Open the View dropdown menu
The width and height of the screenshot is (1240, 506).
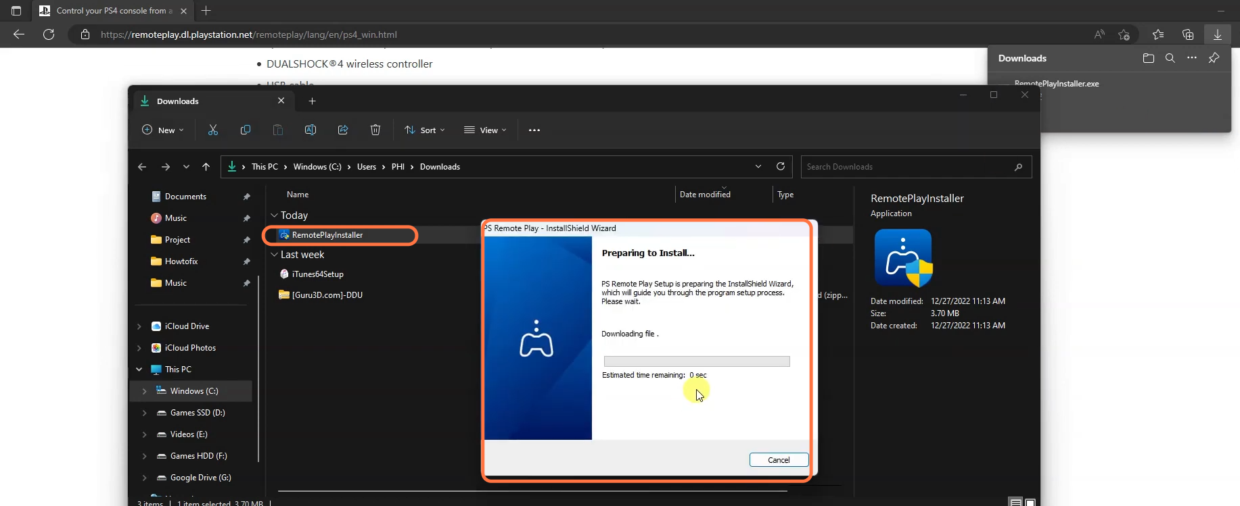(x=486, y=130)
